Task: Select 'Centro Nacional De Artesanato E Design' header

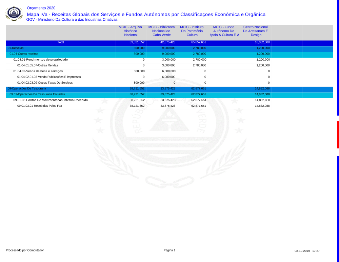Action: (x=256, y=31)
